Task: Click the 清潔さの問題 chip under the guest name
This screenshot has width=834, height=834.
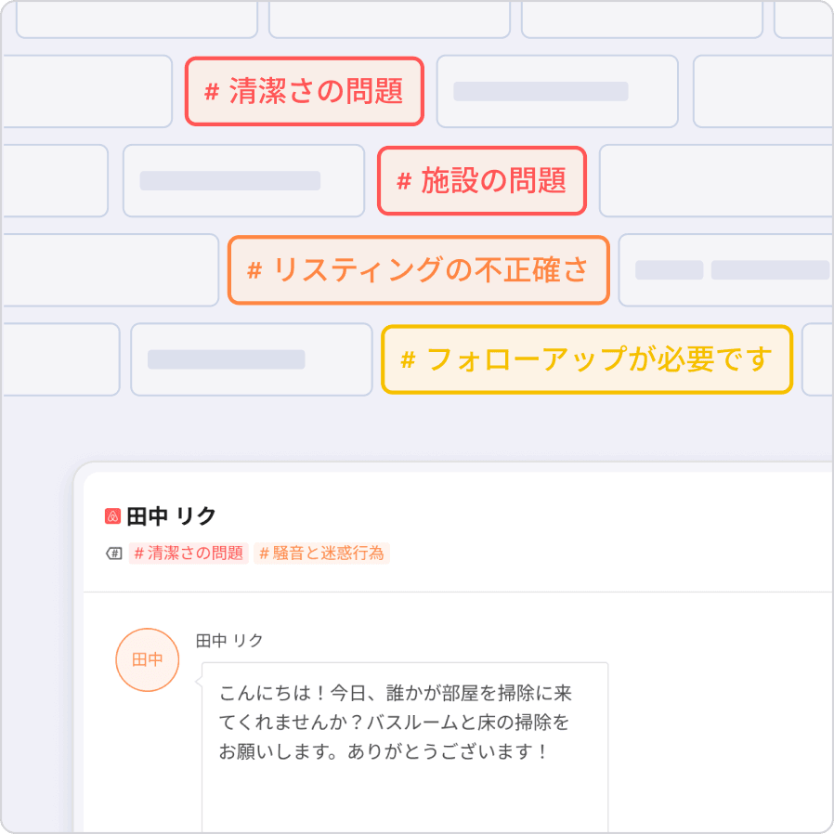Action: pyautogui.click(x=187, y=554)
